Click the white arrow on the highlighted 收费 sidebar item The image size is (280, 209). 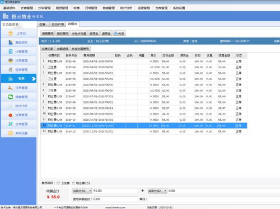pos(34,79)
